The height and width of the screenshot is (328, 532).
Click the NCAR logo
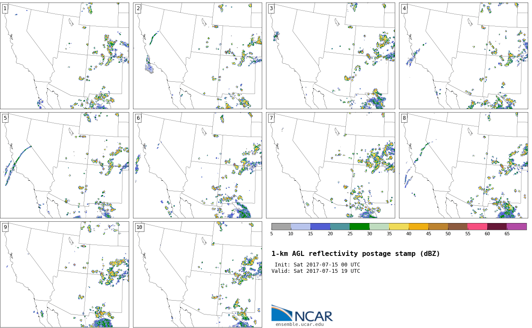302,313
